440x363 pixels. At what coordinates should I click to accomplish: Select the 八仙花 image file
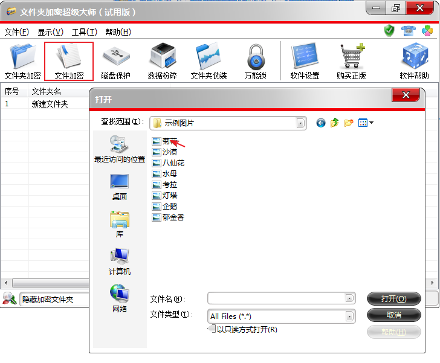[x=168, y=163]
